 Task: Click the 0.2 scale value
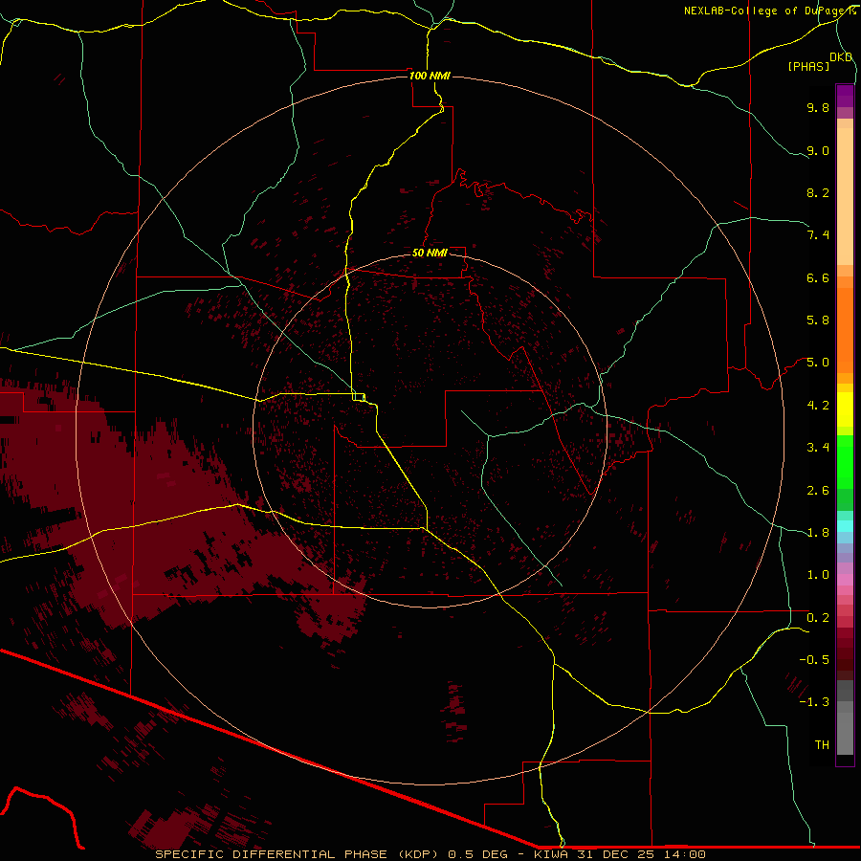pos(818,618)
